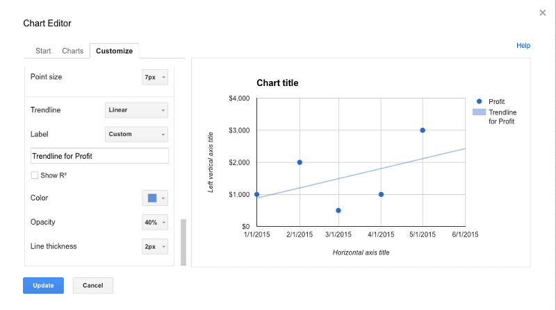
Task: Switch to the Start tab
Action: (43, 51)
